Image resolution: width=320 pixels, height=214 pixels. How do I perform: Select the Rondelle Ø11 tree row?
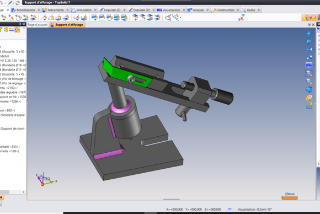click(x=13, y=69)
